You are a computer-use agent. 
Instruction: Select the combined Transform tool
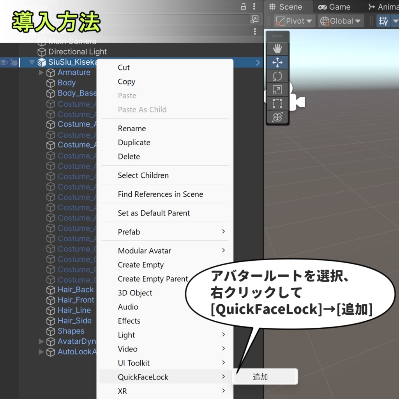click(277, 117)
